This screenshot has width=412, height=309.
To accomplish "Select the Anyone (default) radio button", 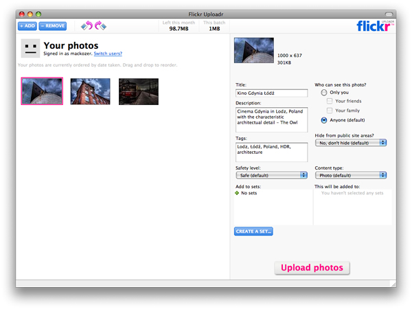I will [324, 120].
